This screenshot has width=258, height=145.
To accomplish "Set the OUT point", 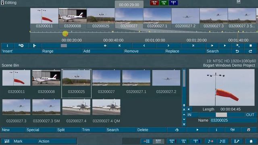I will click(250, 115).
